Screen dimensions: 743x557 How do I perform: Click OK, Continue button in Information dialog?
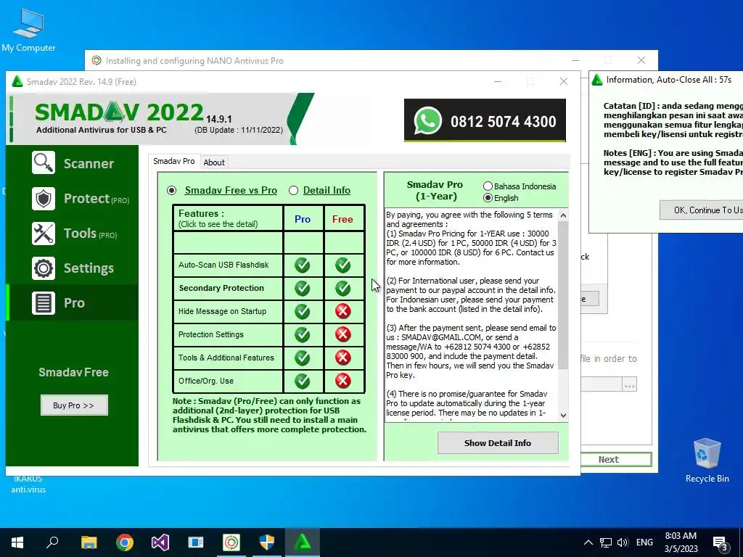702,210
